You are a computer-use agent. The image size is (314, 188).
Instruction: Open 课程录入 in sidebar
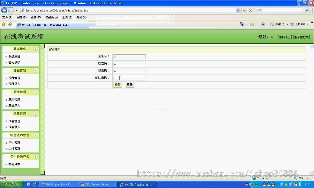(14, 84)
